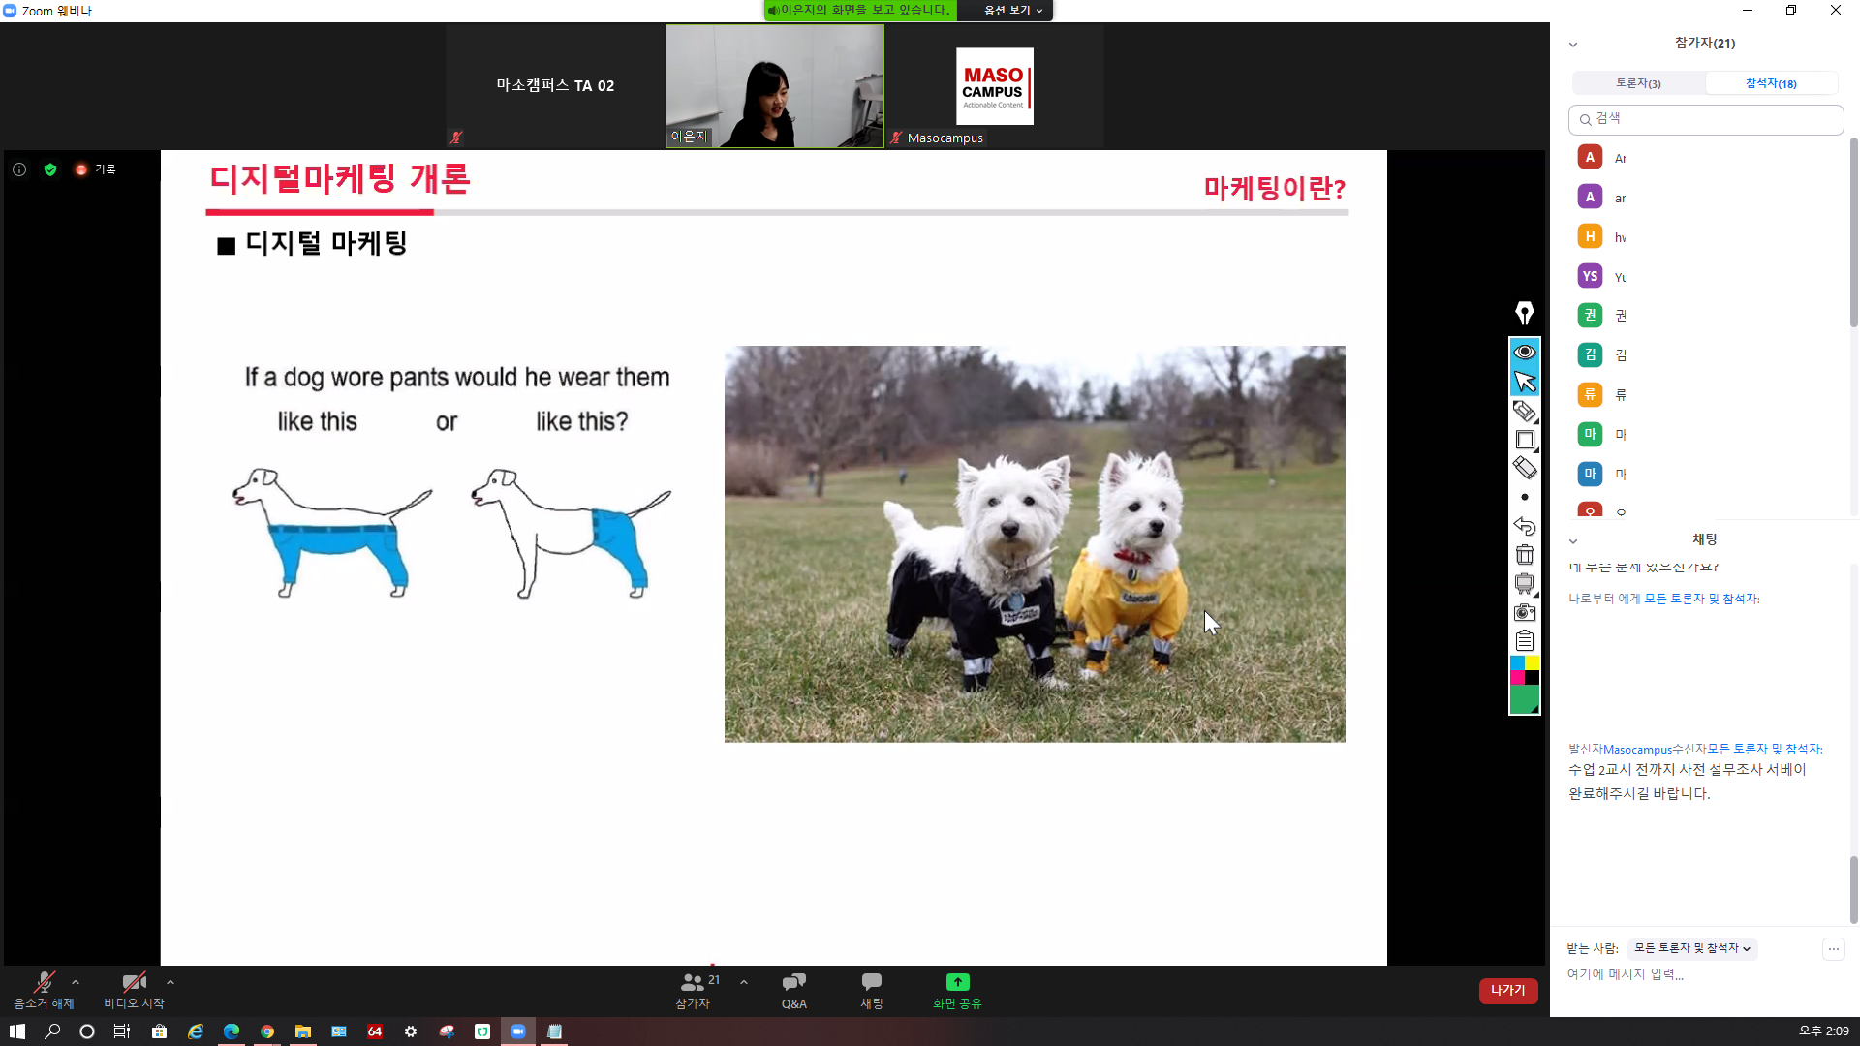This screenshot has height=1046, width=1860.
Task: Toggle the eye visibility icon in annotation toolbar
Action: click(x=1525, y=352)
